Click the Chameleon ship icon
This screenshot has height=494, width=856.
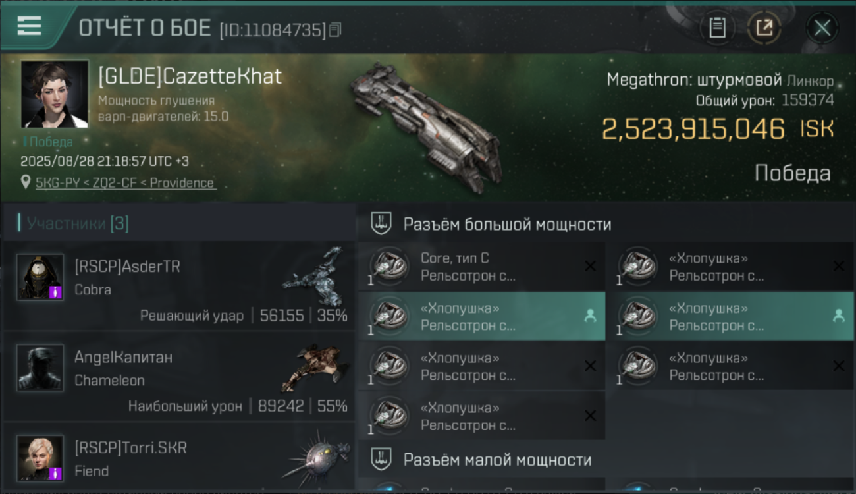point(314,368)
